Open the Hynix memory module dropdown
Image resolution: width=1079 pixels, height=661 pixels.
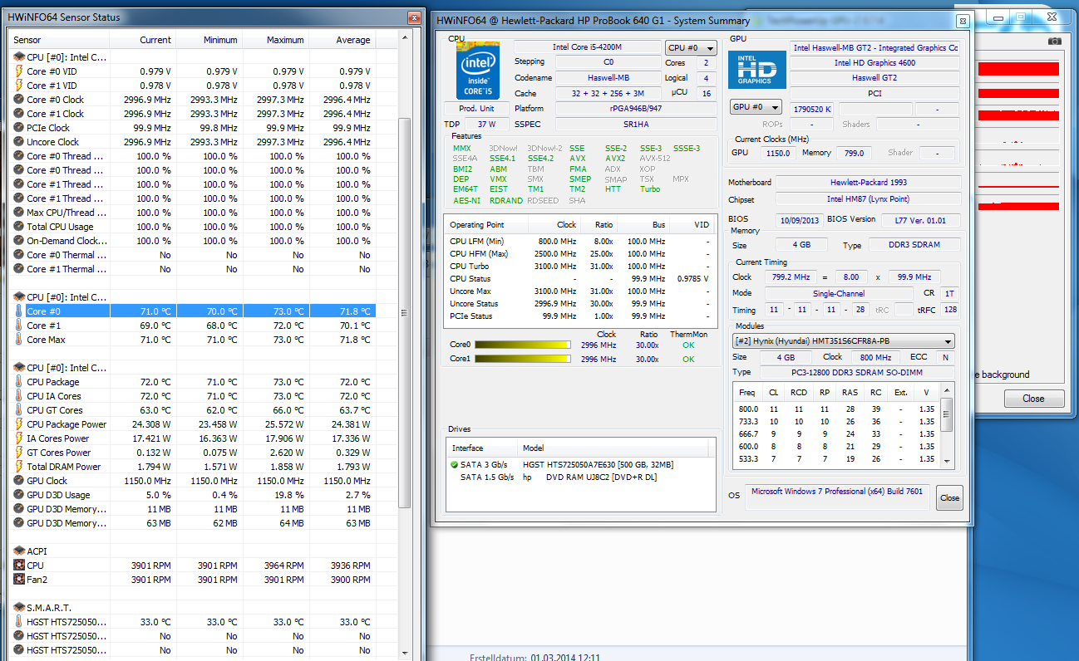coord(843,341)
